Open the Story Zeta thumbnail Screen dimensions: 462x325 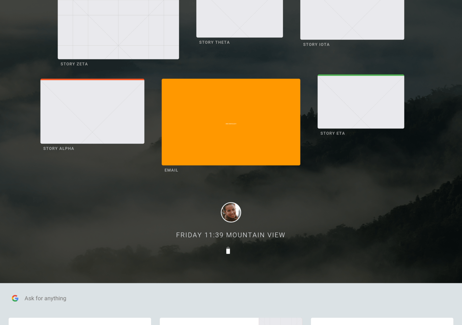118,30
